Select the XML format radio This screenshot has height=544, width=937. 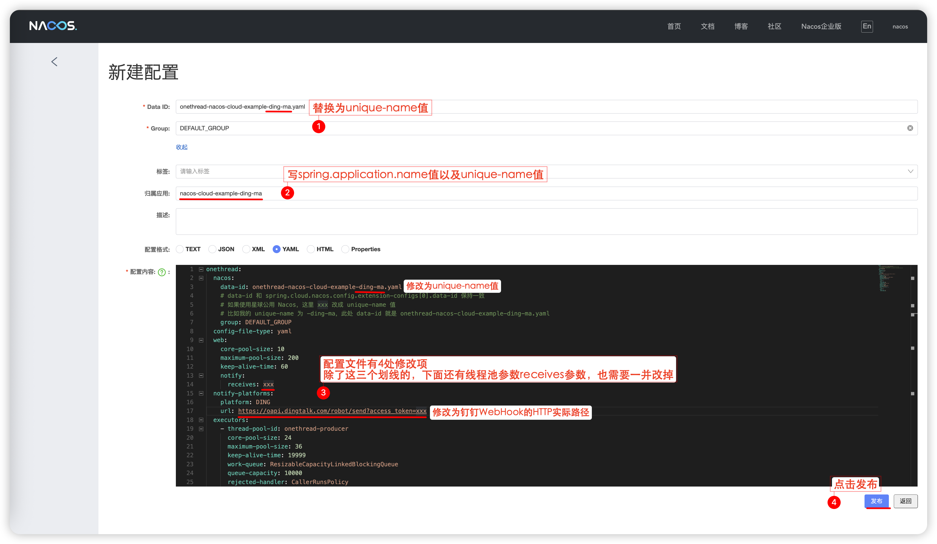click(x=246, y=249)
